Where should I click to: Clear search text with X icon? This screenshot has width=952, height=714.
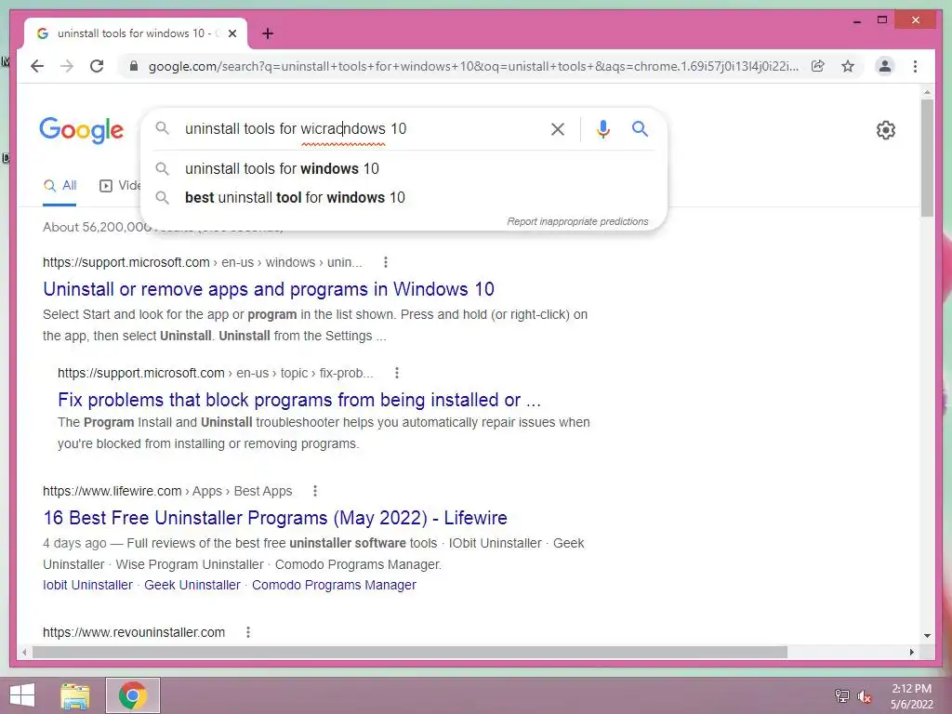[558, 128]
